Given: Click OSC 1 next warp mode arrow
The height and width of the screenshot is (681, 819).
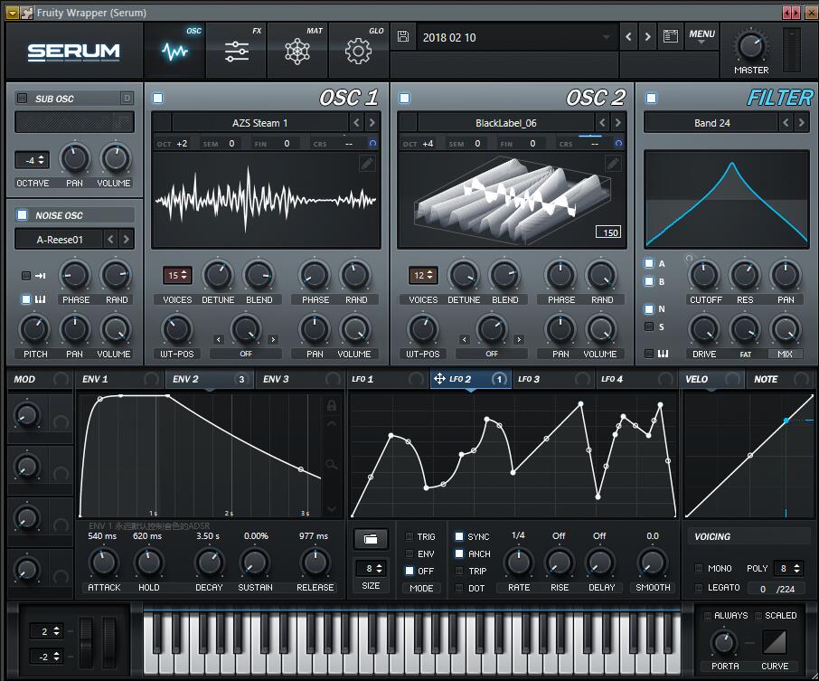Looking at the screenshot, I should [x=273, y=339].
